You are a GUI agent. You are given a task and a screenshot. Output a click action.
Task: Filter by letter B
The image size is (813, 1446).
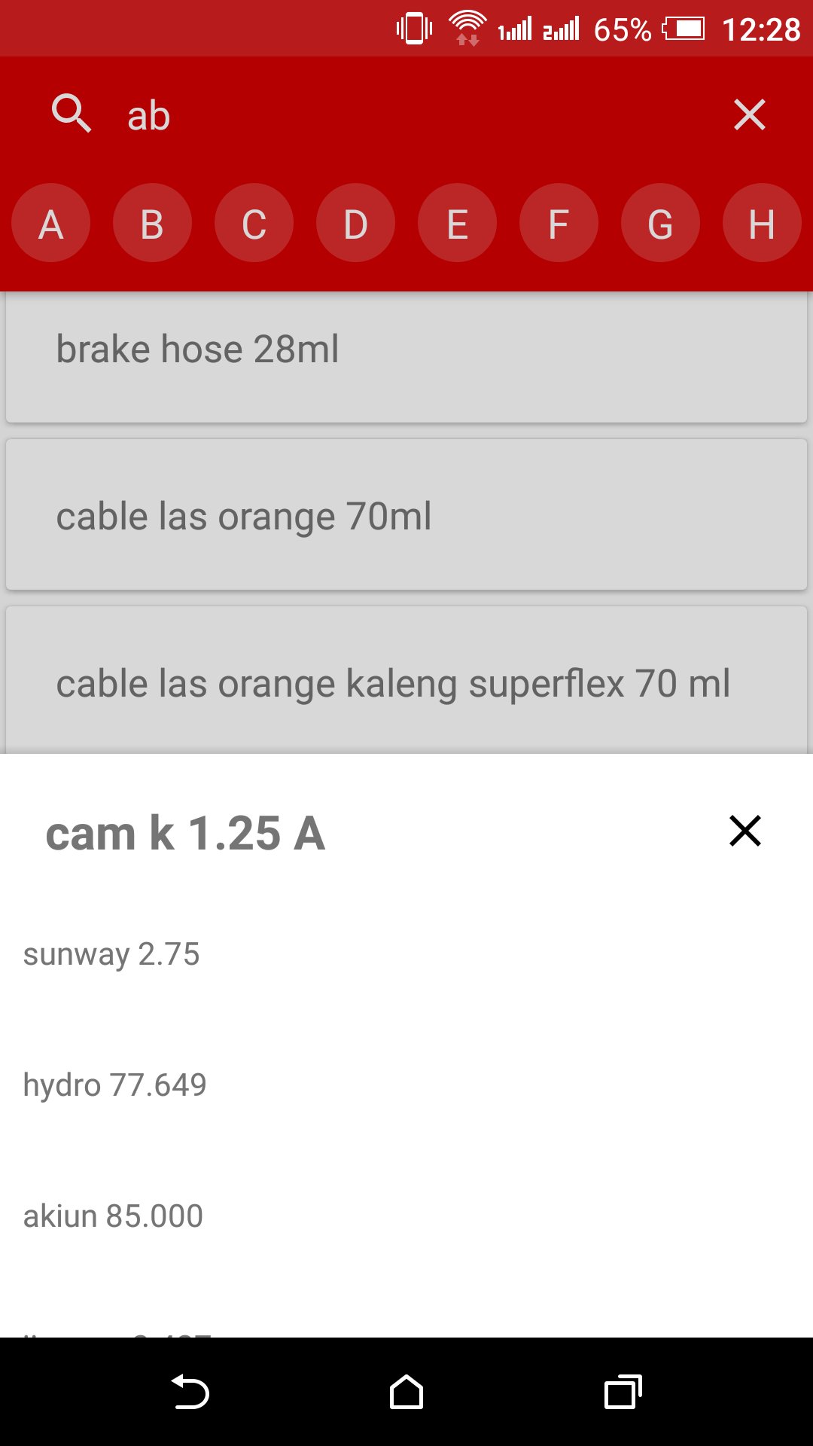153,224
